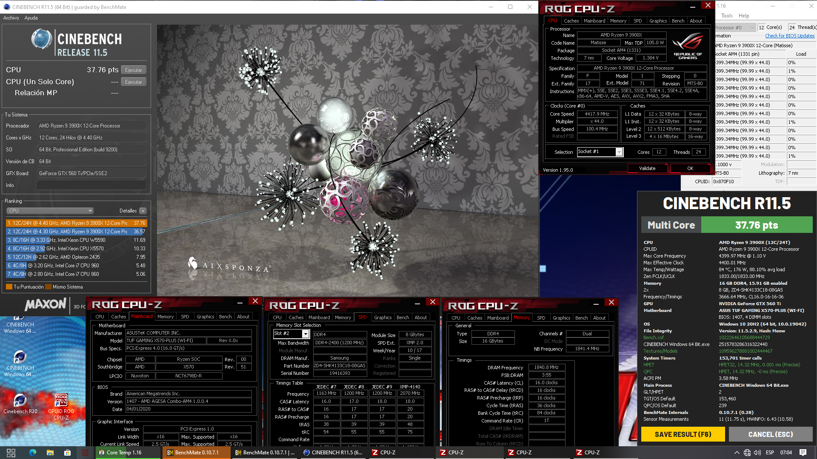Open the Ranking CPU dropdown
The image size is (817, 459).
(x=50, y=211)
